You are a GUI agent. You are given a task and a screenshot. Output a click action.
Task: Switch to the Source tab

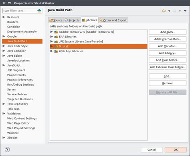[56, 20]
